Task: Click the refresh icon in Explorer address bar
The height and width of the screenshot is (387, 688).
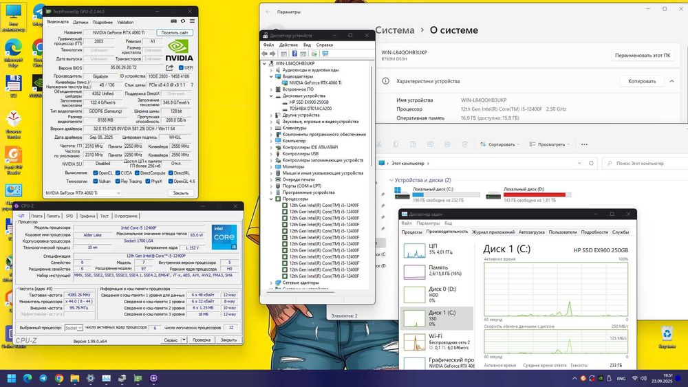Action: pos(591,163)
